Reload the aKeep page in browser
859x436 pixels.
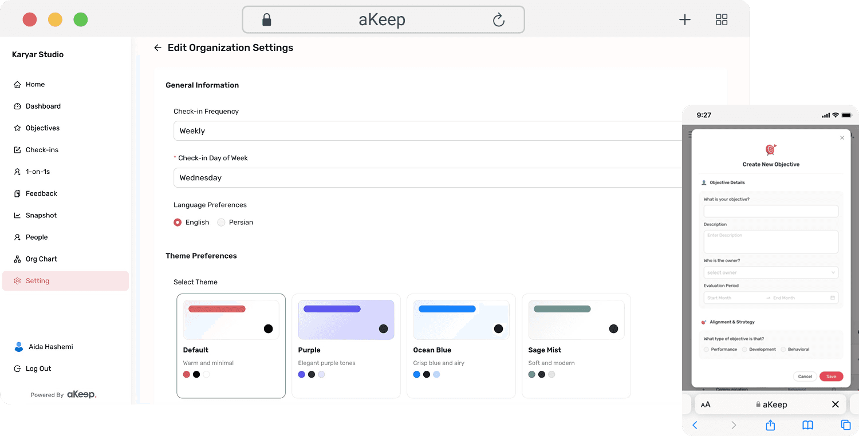(x=499, y=20)
